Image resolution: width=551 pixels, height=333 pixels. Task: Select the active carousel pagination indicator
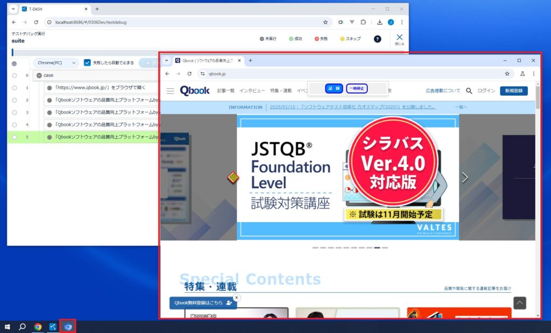pyautogui.click(x=377, y=247)
